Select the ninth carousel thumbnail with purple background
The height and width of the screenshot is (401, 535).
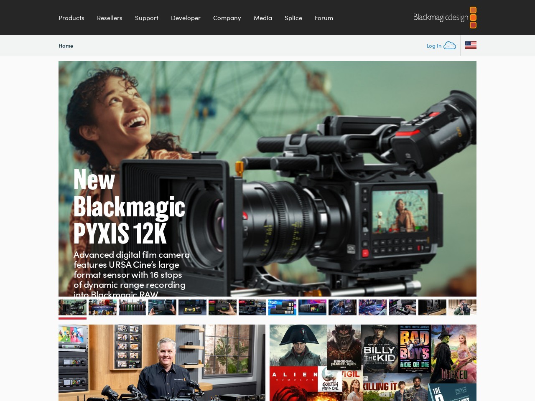(x=312, y=307)
